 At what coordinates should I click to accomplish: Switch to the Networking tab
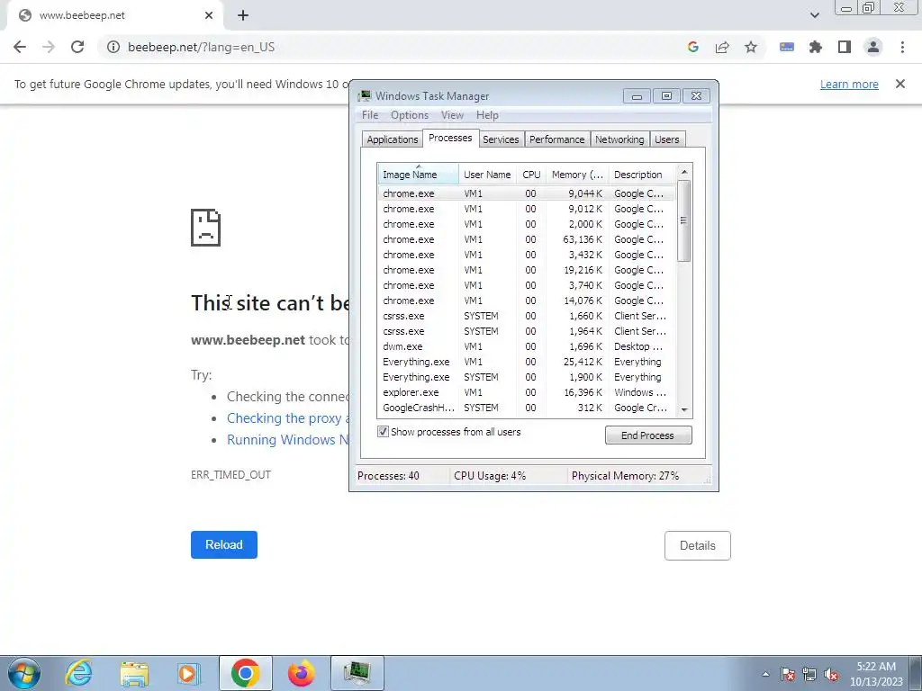pos(619,139)
